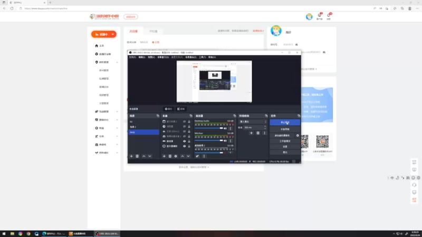Undock the Scenes panel with float icon

(158, 116)
